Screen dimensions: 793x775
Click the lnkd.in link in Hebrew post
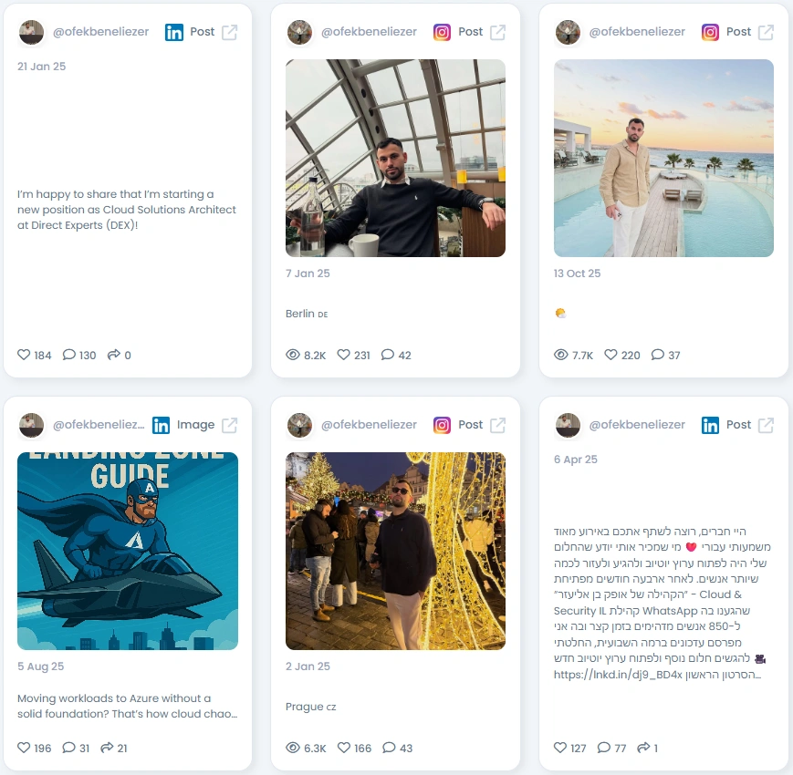pos(618,675)
